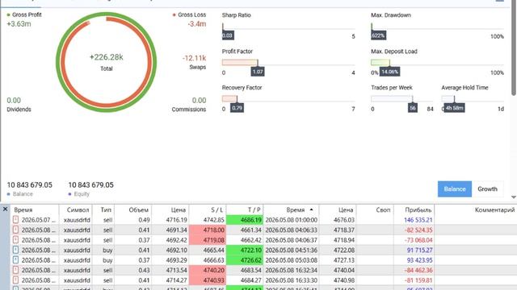The width and height of the screenshot is (517, 290).
Task: Click the profit value -82 524.35
Action: click(418, 230)
